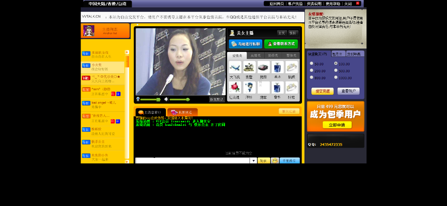Click the green 查看联系方式 button
Viewport: 447px width, 206px height.
click(281, 44)
